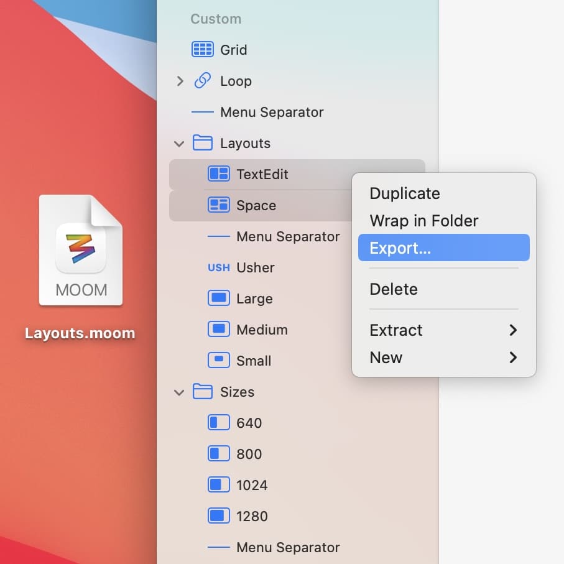Click the Sizes folder icon
This screenshot has width=564, height=564.
pyautogui.click(x=203, y=391)
